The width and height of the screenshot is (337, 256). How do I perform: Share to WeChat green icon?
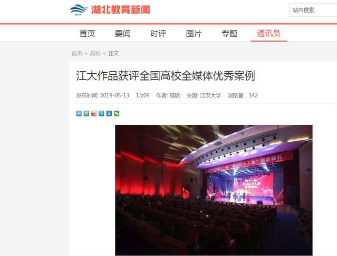coord(117,114)
